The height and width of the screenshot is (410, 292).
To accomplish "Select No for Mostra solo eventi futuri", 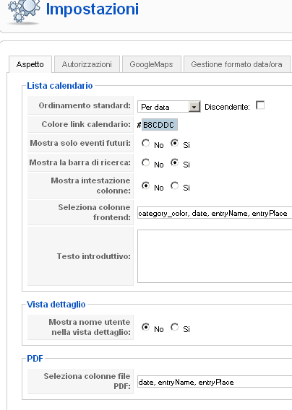I will coord(145,143).
